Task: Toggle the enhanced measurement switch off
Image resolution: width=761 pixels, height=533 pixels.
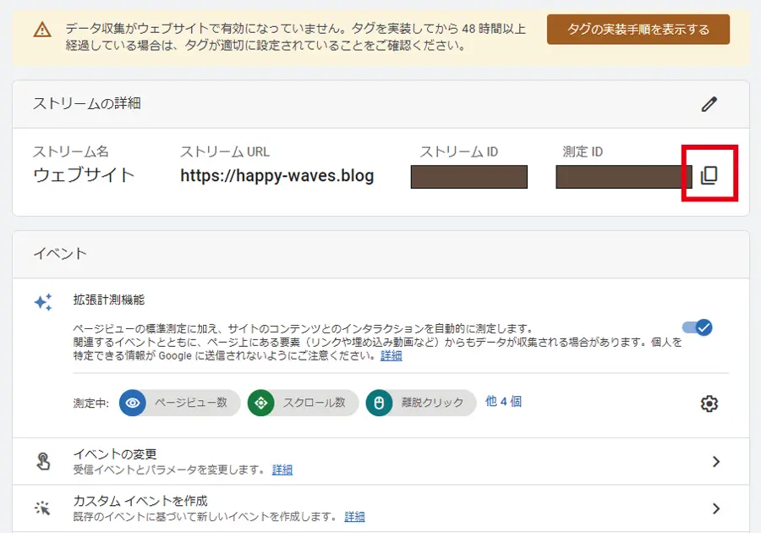Action: click(x=698, y=327)
